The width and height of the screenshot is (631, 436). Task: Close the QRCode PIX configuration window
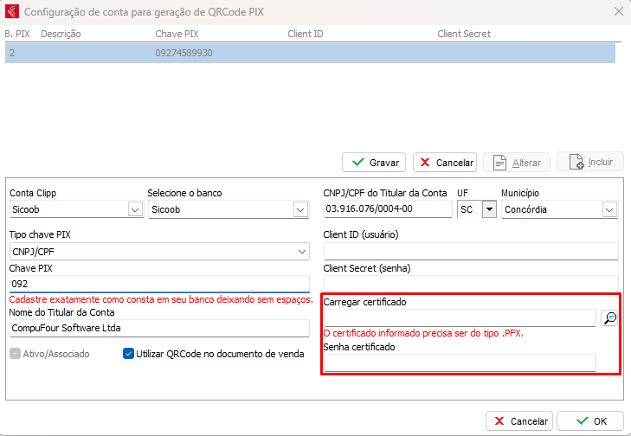tap(618, 11)
